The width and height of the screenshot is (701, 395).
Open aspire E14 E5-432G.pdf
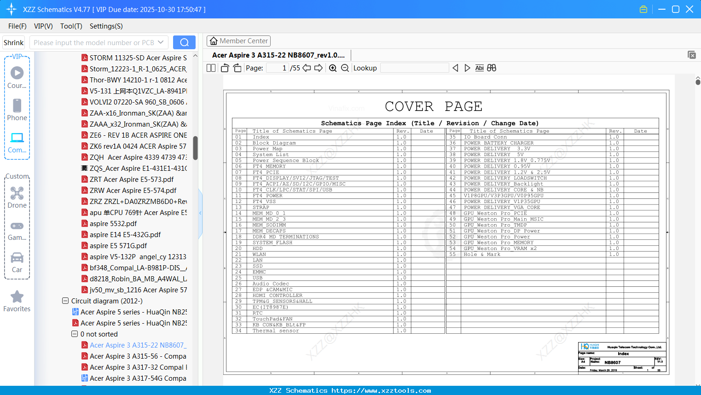(x=122, y=234)
